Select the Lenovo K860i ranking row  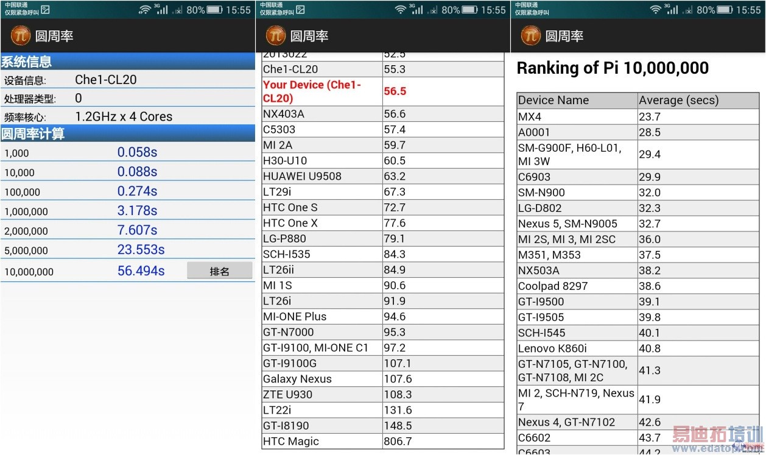pyautogui.click(x=638, y=348)
